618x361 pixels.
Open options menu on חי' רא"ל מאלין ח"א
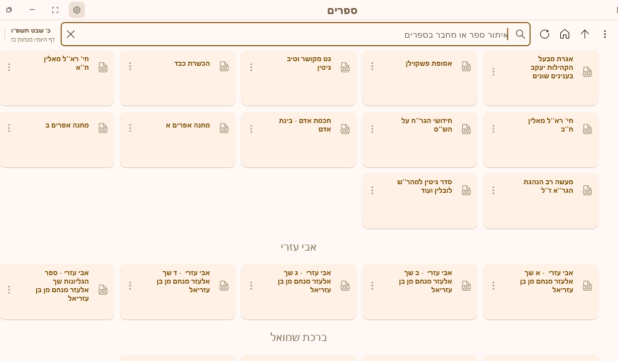(9, 67)
